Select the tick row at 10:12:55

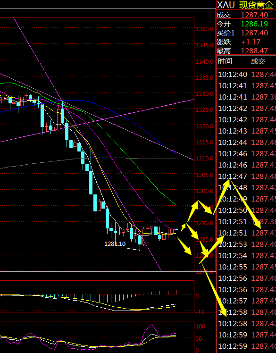(247, 267)
